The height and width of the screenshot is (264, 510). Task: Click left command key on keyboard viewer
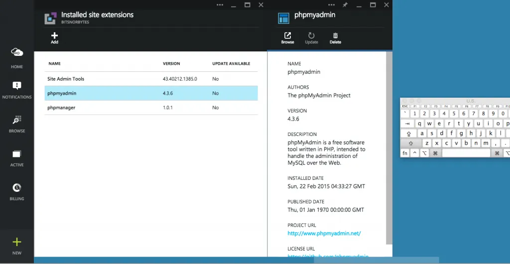(435, 153)
